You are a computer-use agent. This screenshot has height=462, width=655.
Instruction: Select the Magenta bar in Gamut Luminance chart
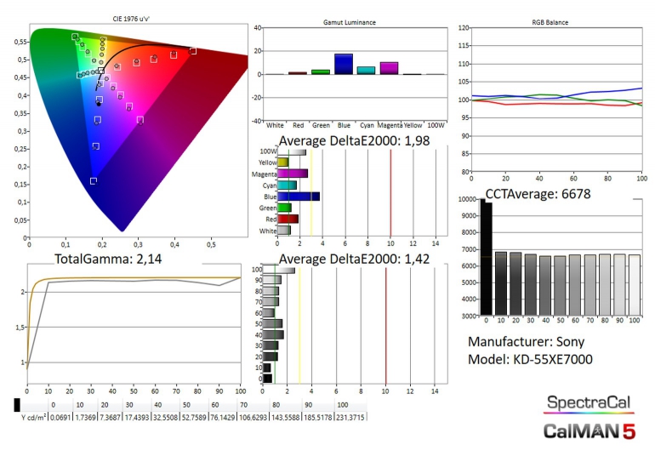point(389,68)
